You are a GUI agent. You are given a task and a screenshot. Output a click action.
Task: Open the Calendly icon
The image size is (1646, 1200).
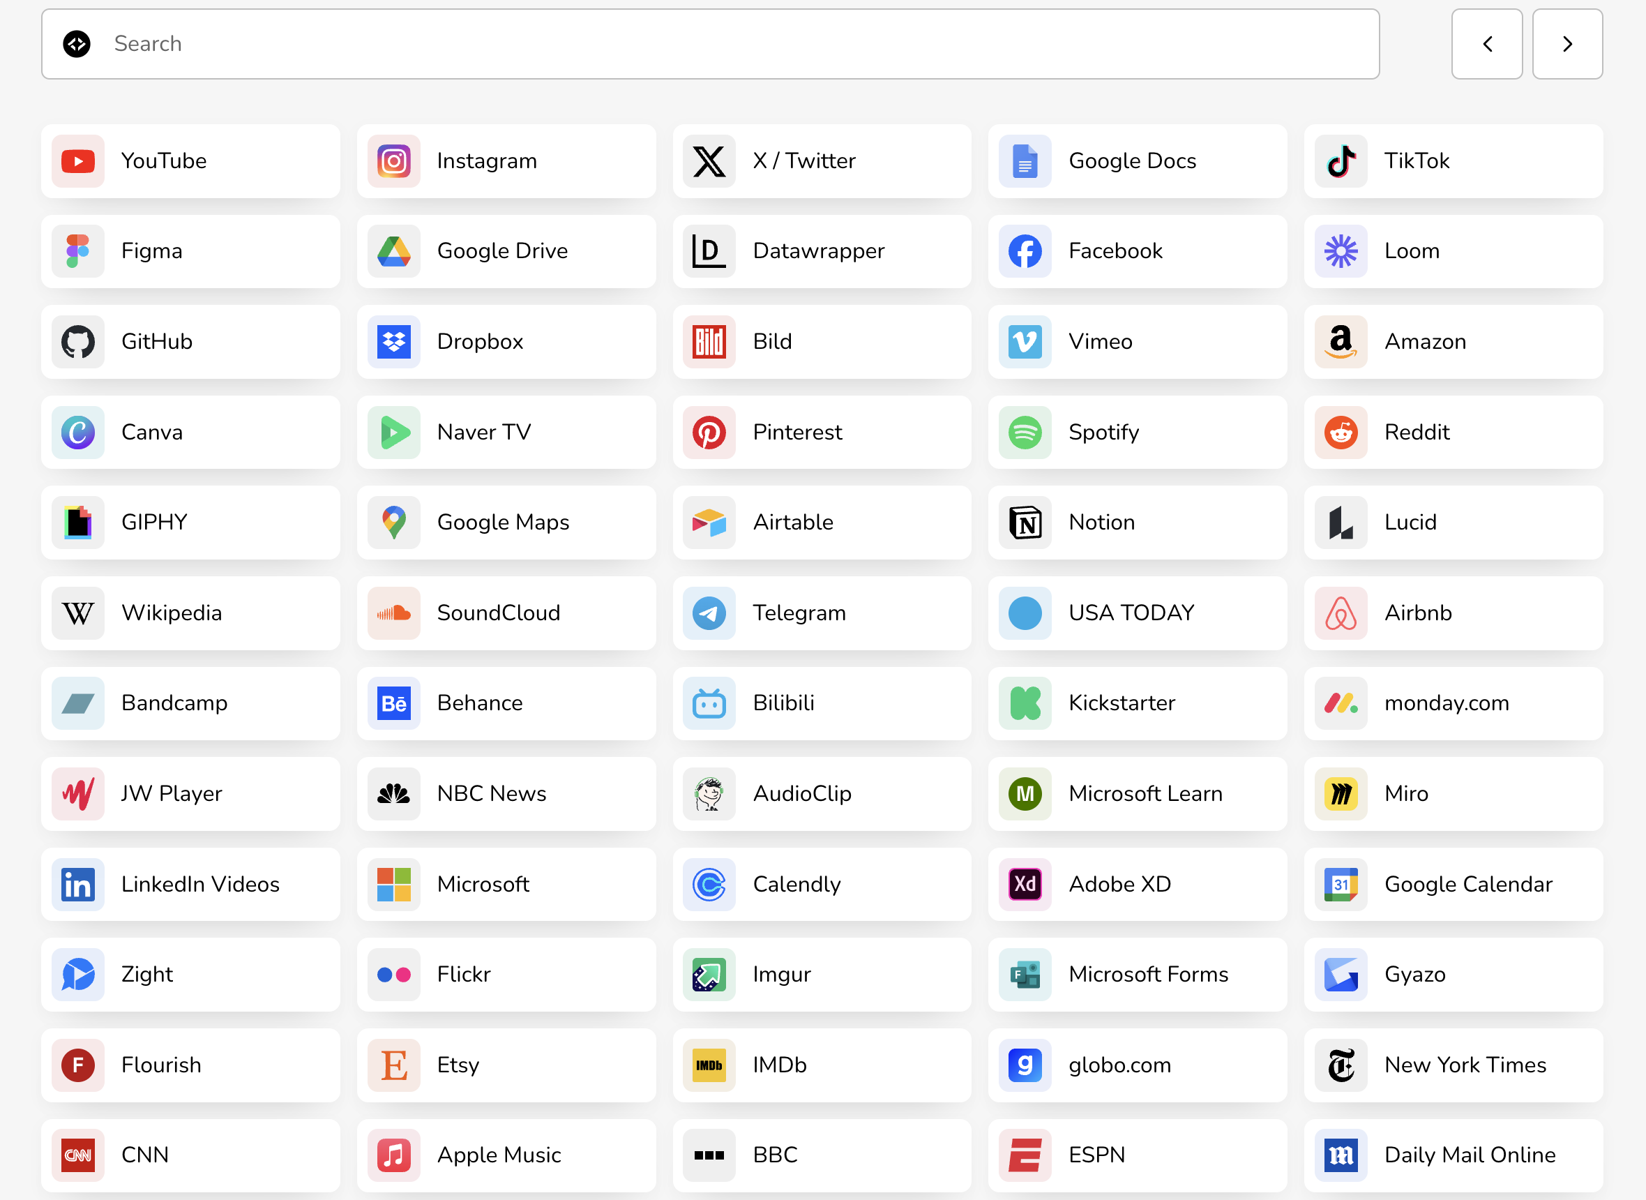click(x=709, y=884)
